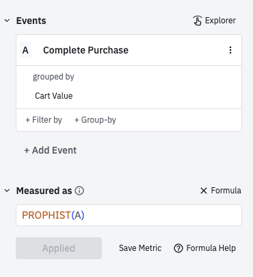Focus the PROPHIST(A) formula field
Image resolution: width=253 pixels, height=277 pixels.
[x=129, y=215]
